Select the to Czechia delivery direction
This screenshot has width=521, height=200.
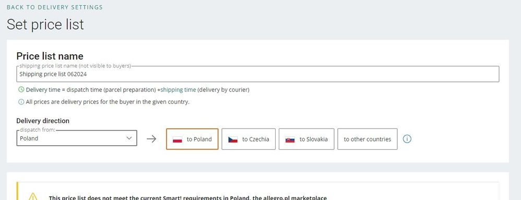pyautogui.click(x=248, y=139)
